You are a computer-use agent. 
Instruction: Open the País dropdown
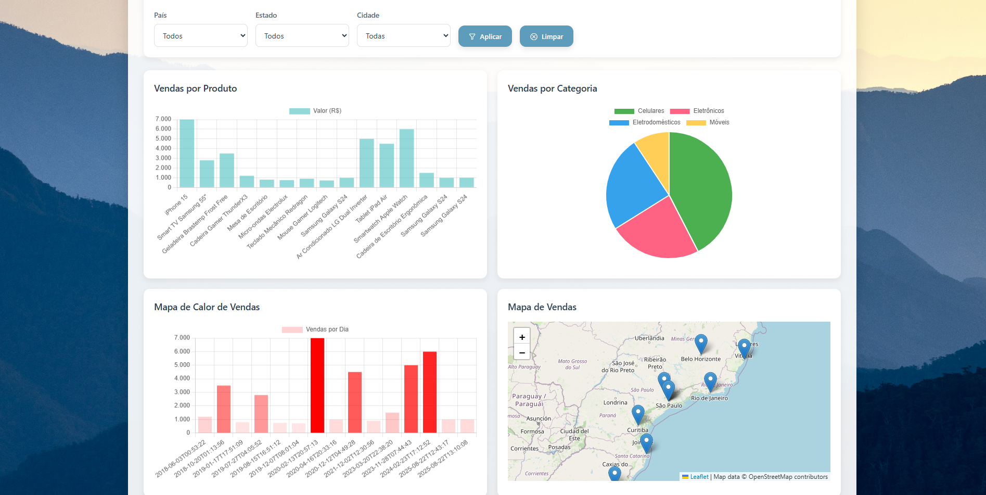pyautogui.click(x=200, y=36)
